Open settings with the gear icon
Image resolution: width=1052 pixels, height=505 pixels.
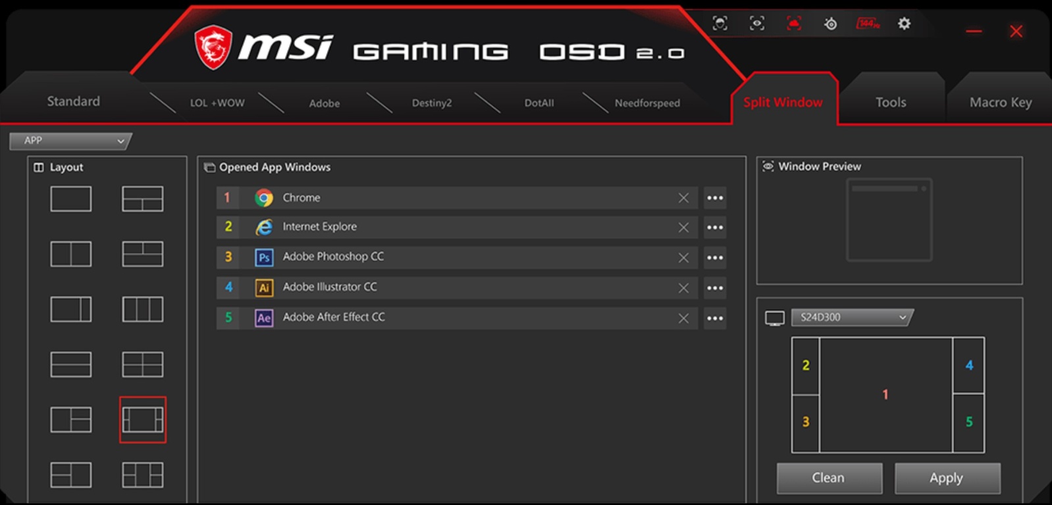pos(905,24)
